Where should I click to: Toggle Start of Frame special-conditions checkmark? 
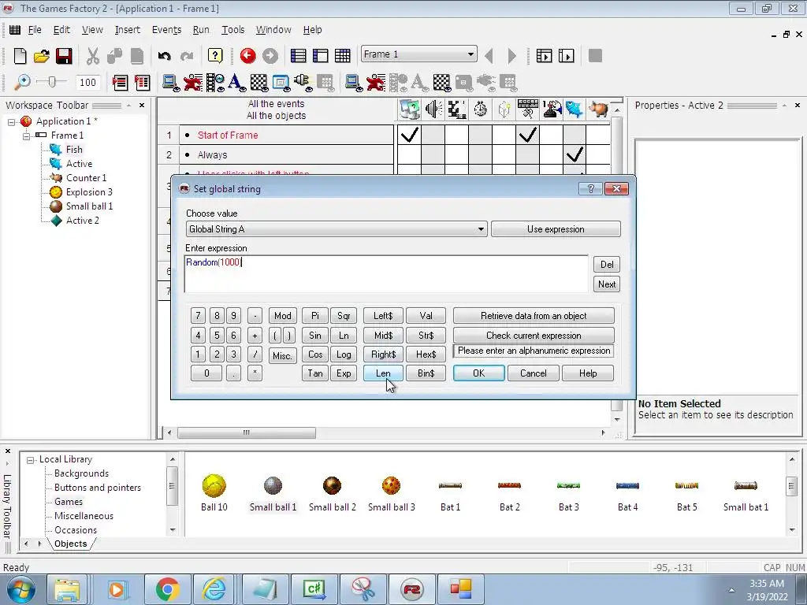409,135
